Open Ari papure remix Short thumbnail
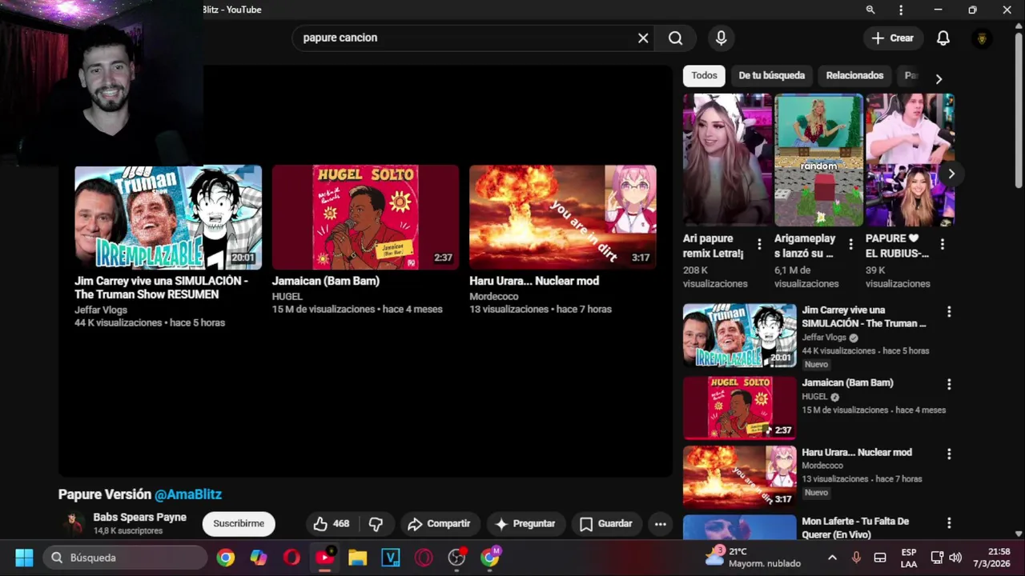Viewport: 1025px width, 576px height. pos(727,160)
